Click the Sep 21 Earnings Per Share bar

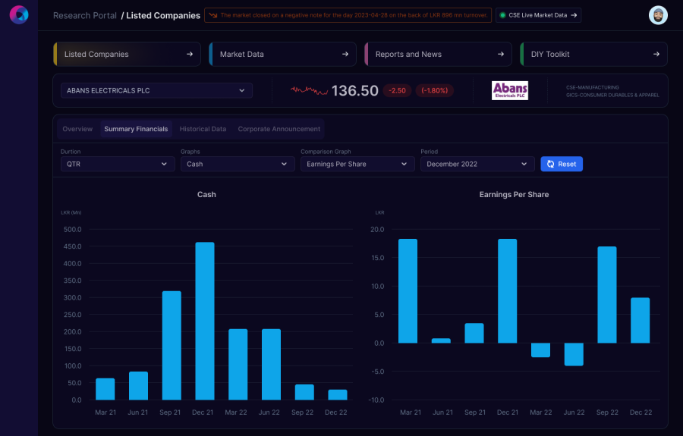coord(474,333)
